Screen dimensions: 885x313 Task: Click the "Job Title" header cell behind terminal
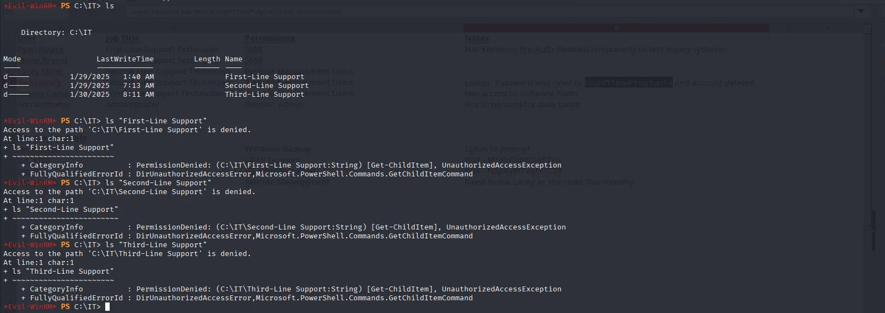[x=122, y=38]
